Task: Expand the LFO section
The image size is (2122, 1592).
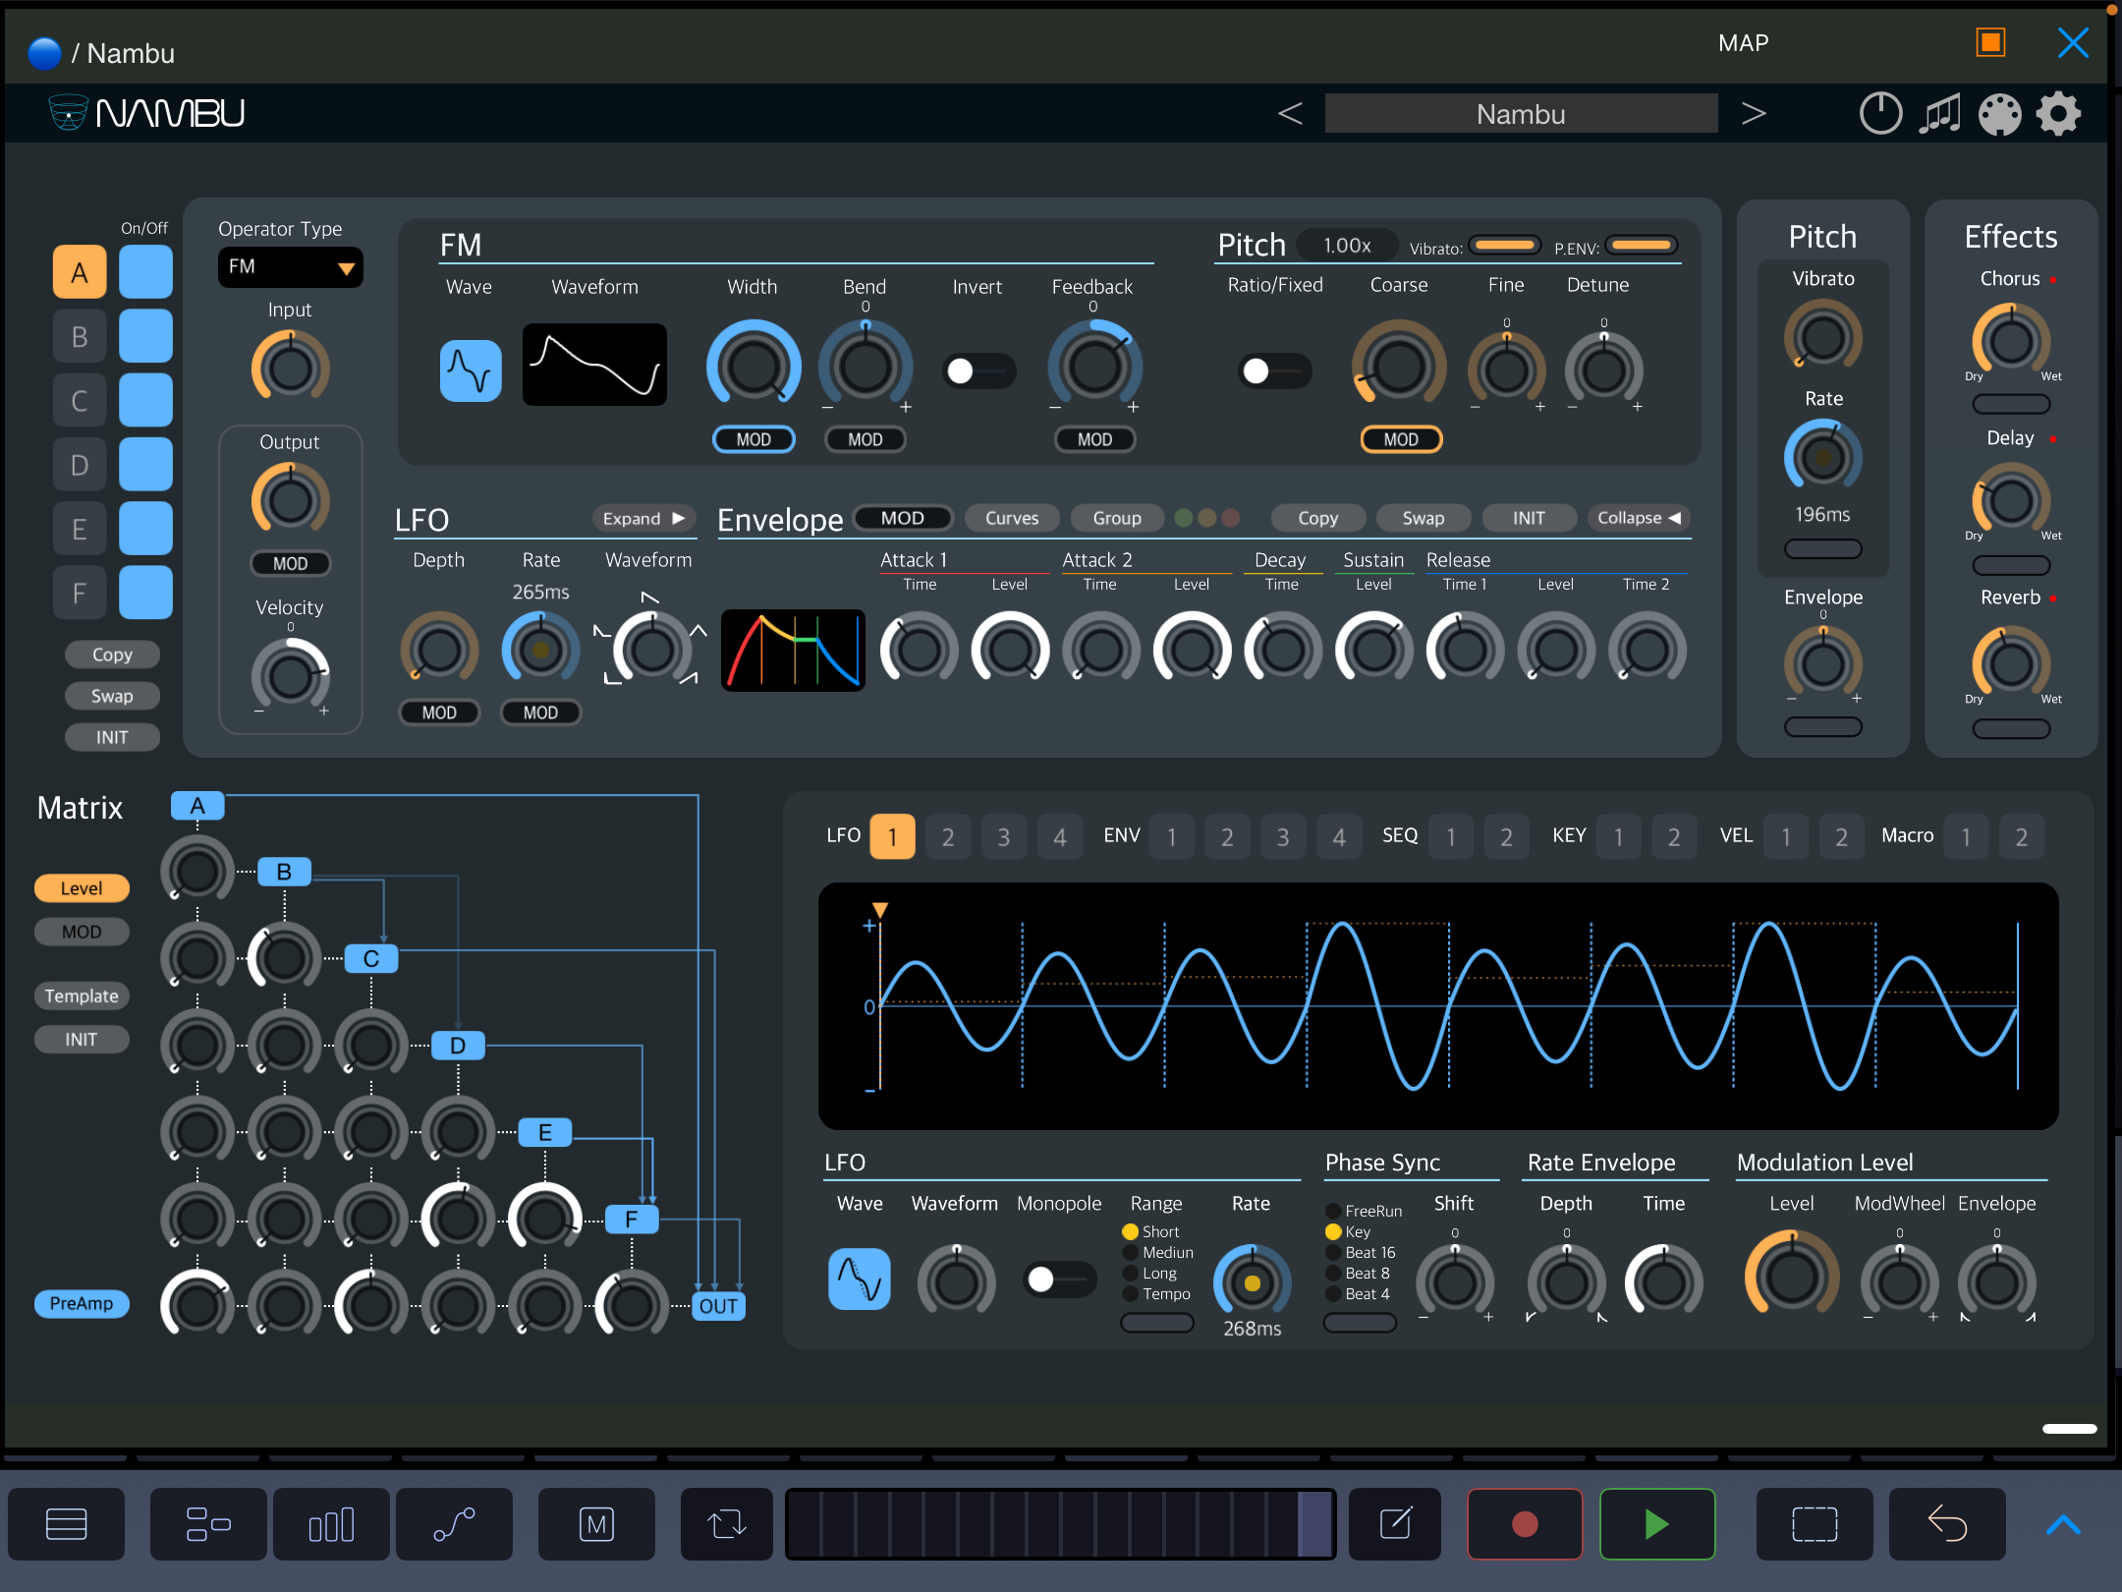Action: [x=643, y=518]
